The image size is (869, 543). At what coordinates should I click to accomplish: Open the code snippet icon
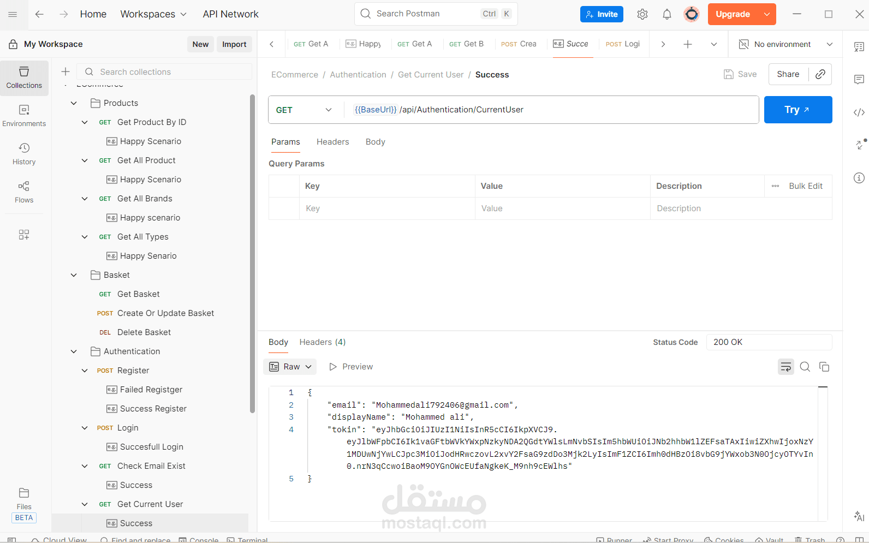click(859, 112)
